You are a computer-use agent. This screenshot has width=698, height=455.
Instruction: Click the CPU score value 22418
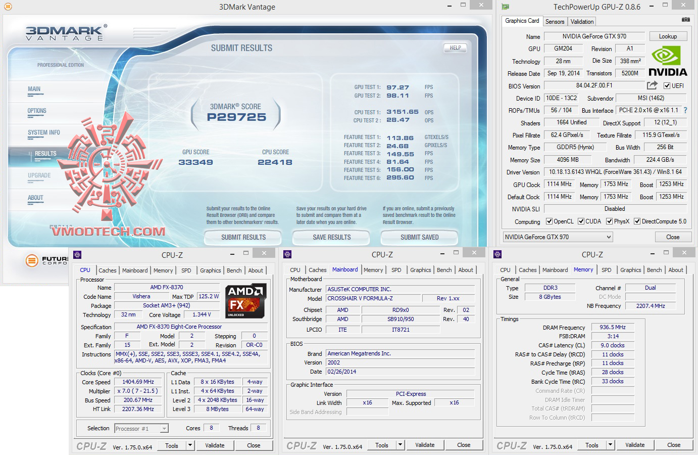click(275, 162)
